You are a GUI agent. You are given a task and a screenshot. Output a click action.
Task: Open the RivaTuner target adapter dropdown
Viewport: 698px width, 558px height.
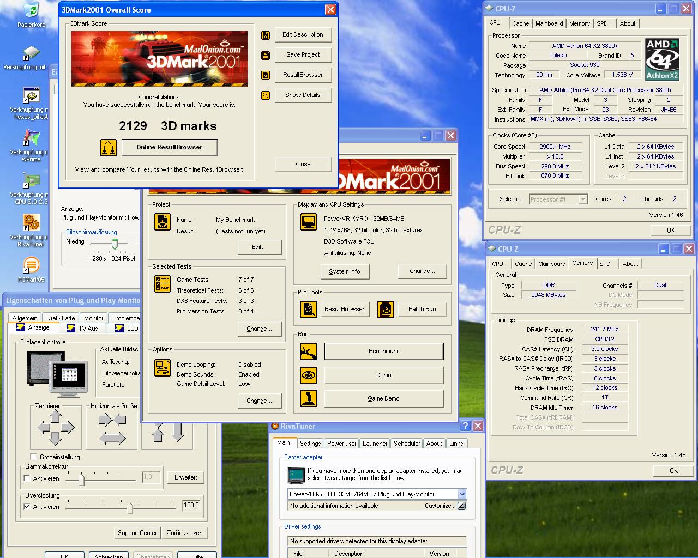tap(462, 494)
